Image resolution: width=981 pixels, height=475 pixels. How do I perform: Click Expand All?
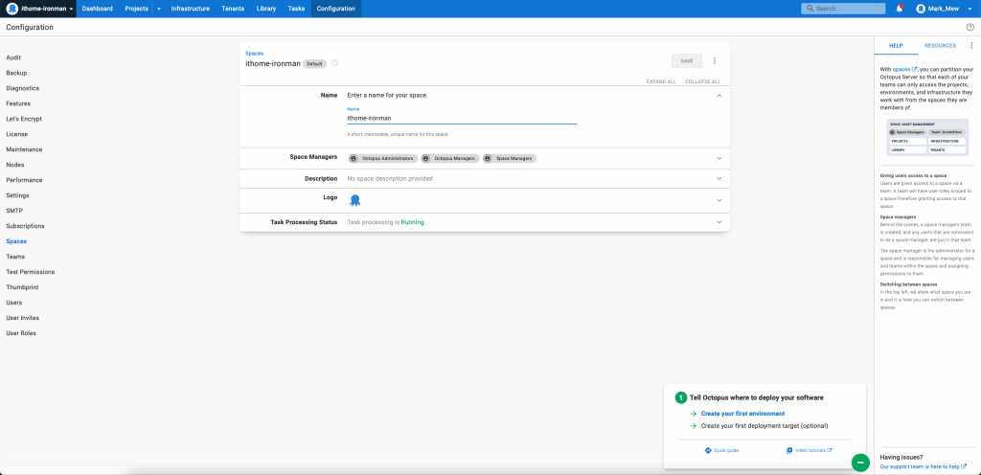pyautogui.click(x=661, y=81)
